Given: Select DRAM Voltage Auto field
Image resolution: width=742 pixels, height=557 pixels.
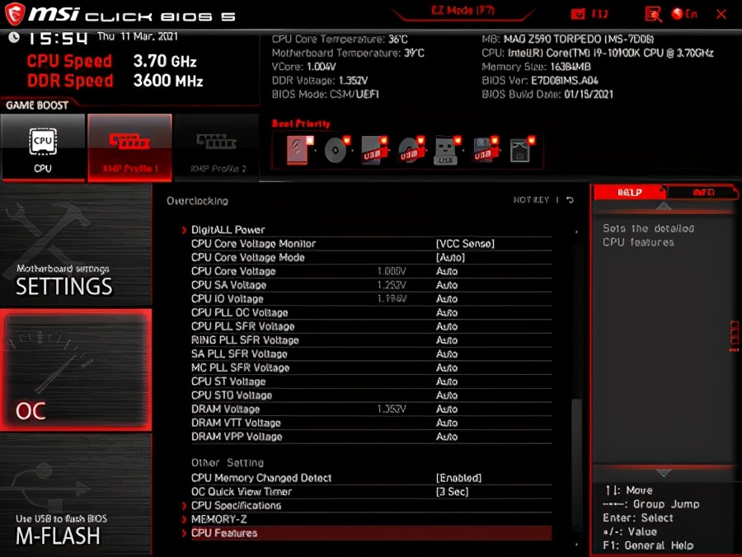Looking at the screenshot, I should (x=446, y=409).
